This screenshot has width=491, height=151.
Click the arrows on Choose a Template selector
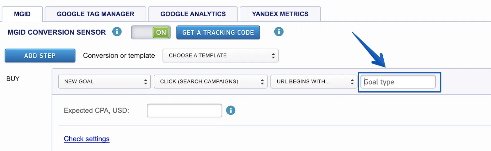(x=273, y=56)
